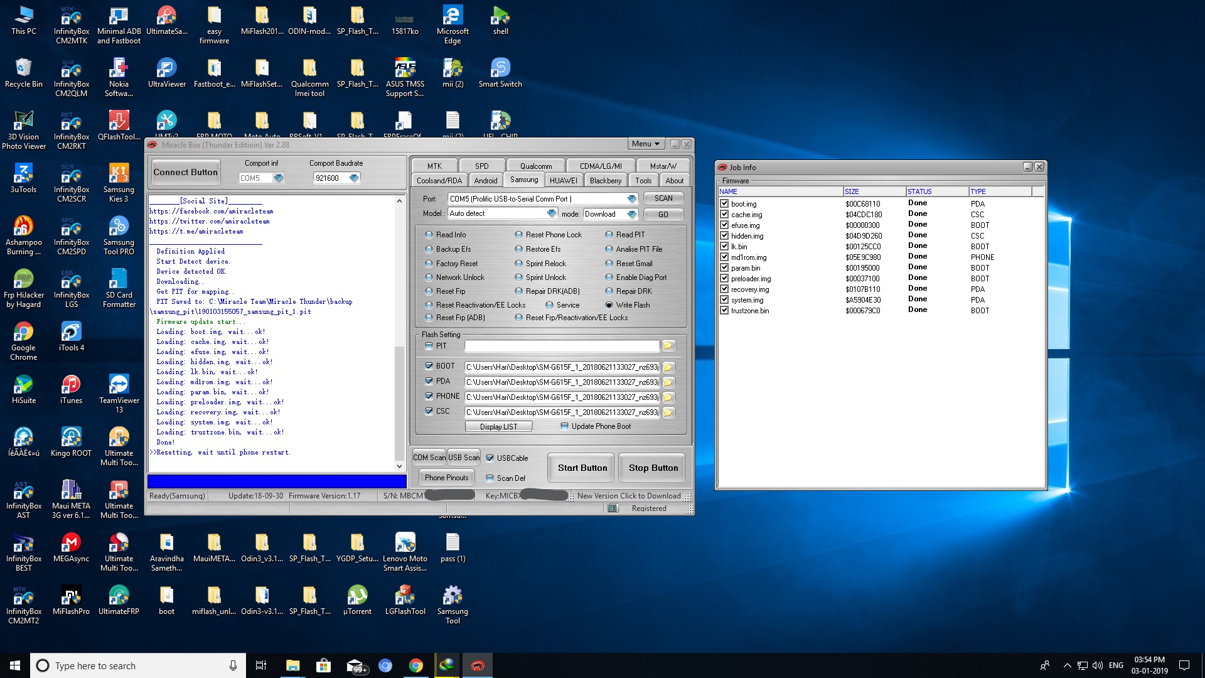Viewport: 1205px width, 678px height.
Task: Open Recycle Bin icon
Action: coord(23,73)
